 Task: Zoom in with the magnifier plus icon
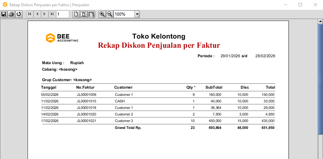pyautogui.click(x=102, y=14)
